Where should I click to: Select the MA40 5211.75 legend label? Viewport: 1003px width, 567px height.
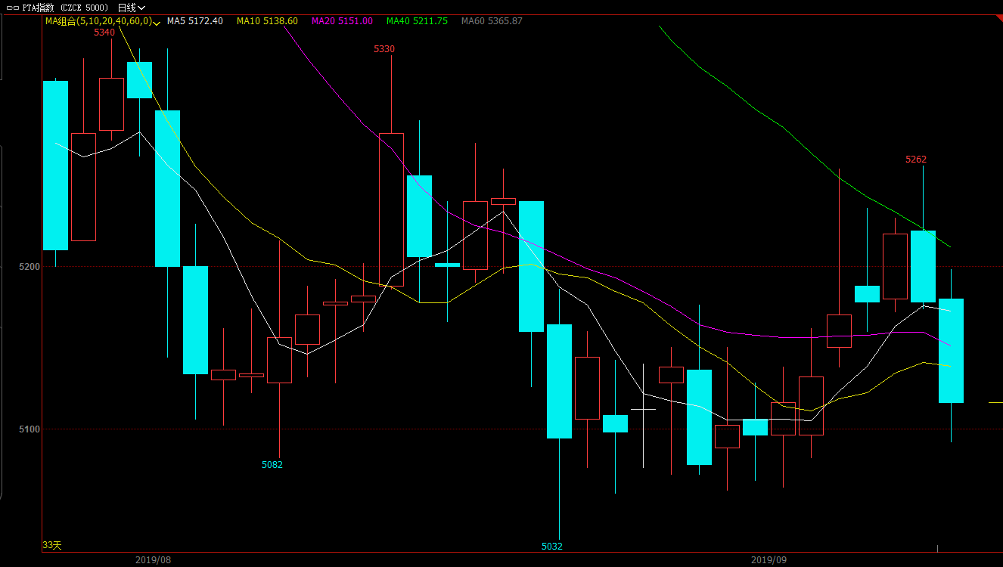click(417, 21)
